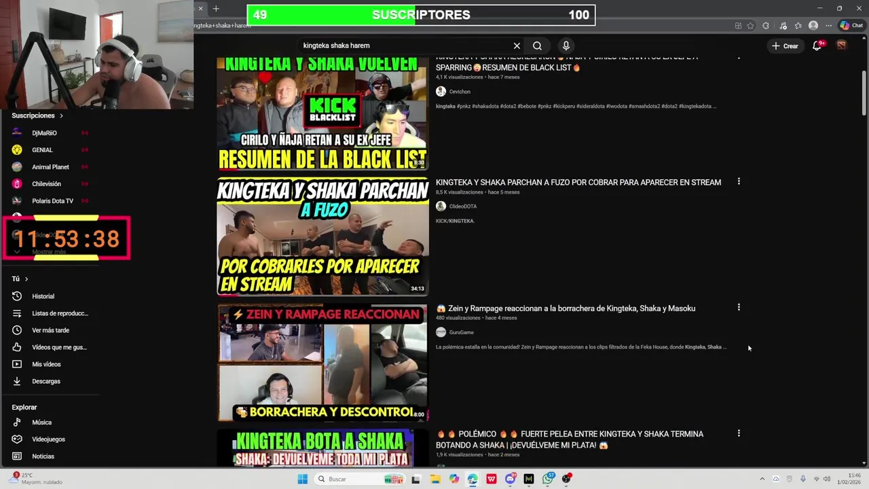Expand the Suscripciones section chevron
869x489 pixels.
pos(61,115)
